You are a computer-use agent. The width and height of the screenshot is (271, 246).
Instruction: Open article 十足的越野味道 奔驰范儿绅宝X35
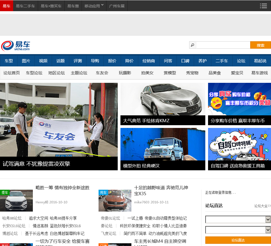click(x=161, y=191)
